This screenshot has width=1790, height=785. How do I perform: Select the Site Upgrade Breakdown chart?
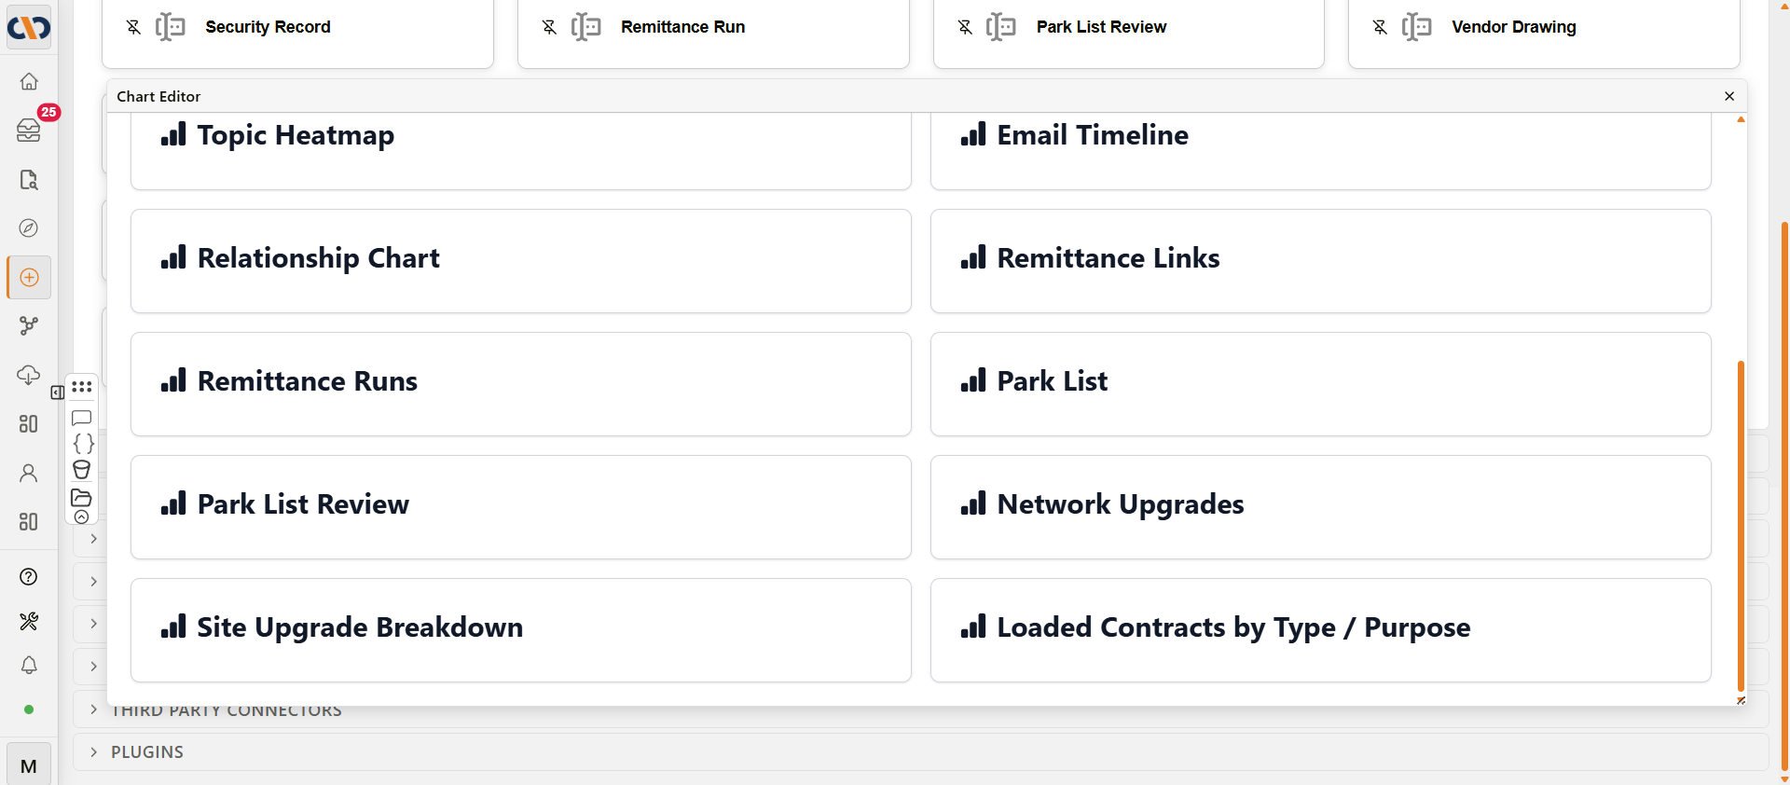point(521,630)
